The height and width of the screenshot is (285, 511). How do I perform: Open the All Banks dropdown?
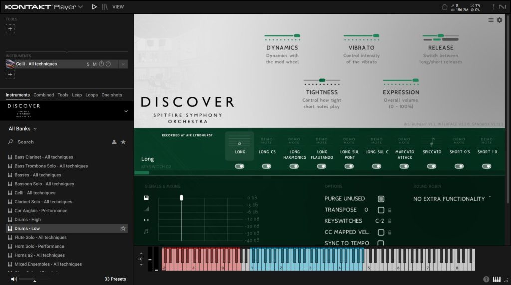point(23,129)
